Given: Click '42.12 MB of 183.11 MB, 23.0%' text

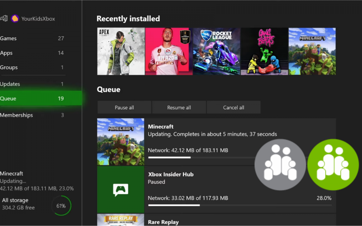Looking at the screenshot, I should tap(37, 189).
